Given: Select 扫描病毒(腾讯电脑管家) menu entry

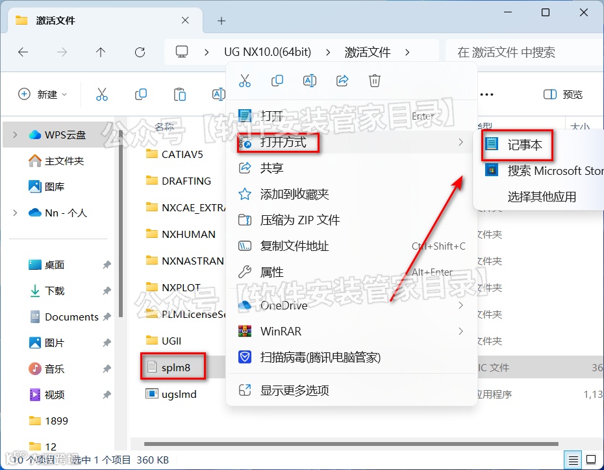Looking at the screenshot, I should pos(351,358).
